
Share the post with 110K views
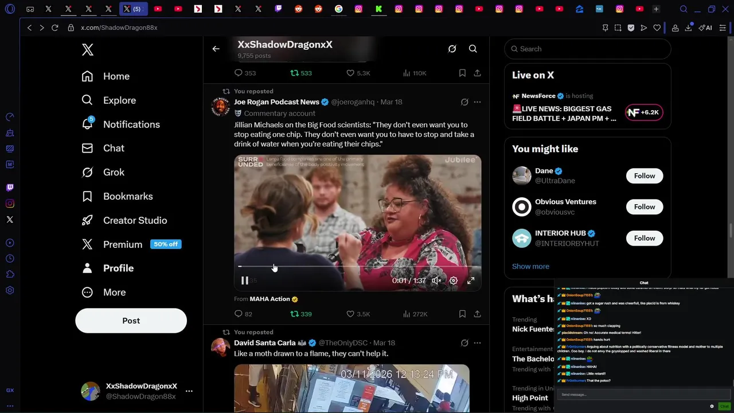pyautogui.click(x=477, y=73)
